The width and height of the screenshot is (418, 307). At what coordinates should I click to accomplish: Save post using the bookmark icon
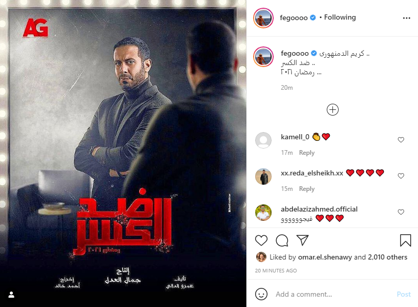406,240
